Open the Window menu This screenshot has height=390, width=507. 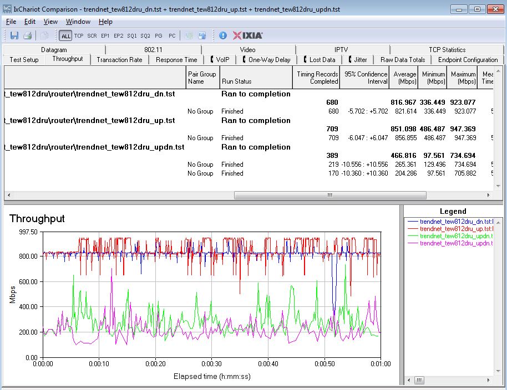[x=78, y=22]
